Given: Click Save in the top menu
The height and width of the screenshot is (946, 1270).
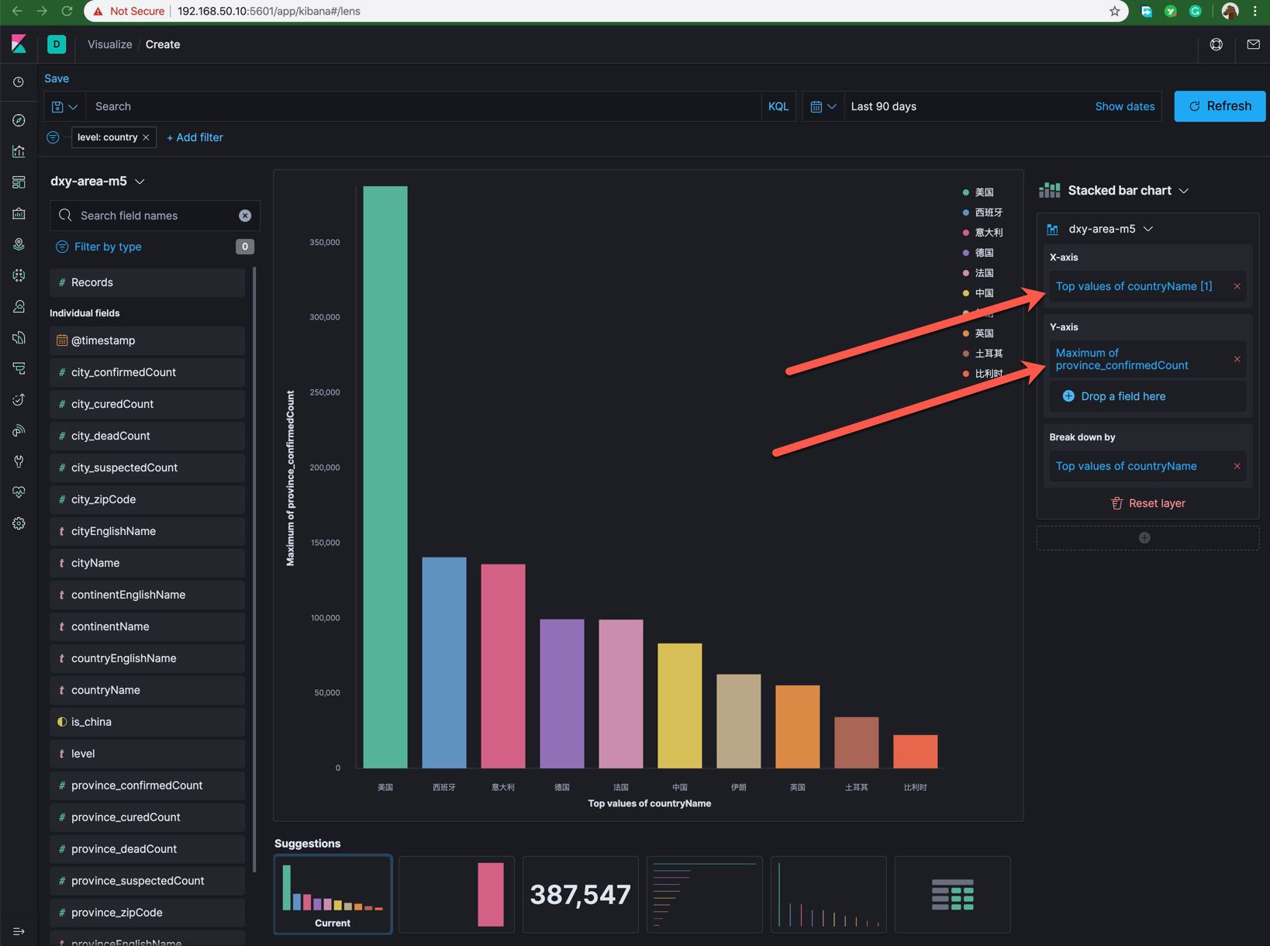Looking at the screenshot, I should pyautogui.click(x=57, y=78).
